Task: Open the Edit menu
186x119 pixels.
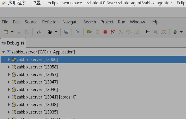Action: click(x=16, y=22)
